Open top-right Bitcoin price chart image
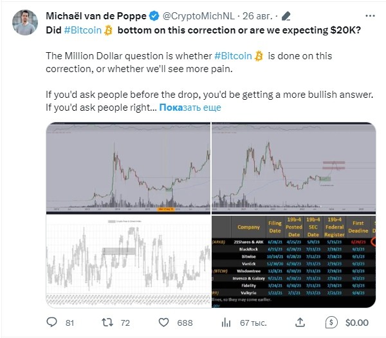386x338 pixels. tap(294, 168)
